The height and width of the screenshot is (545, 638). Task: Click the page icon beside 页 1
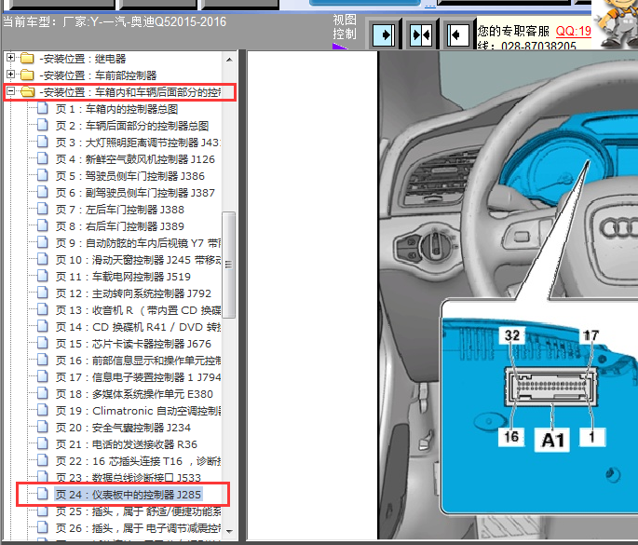point(42,109)
